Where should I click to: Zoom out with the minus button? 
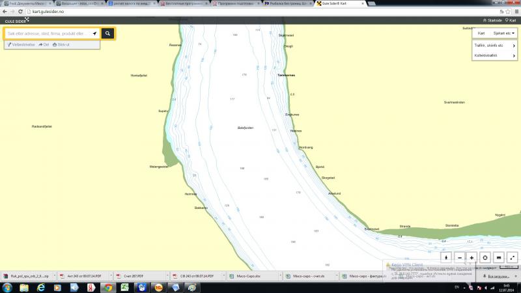(460, 258)
